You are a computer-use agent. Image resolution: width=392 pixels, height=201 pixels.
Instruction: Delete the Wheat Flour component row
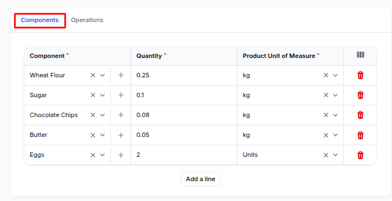point(360,75)
